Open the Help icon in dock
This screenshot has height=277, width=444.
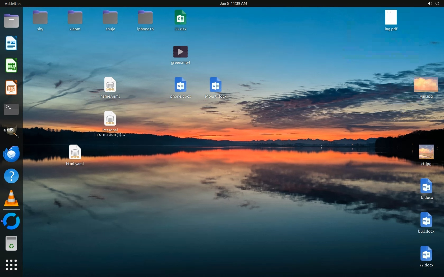coord(11,176)
